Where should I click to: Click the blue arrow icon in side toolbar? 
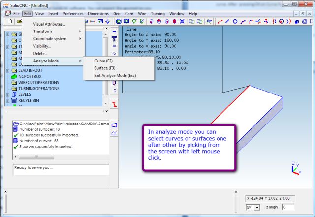[115, 31]
